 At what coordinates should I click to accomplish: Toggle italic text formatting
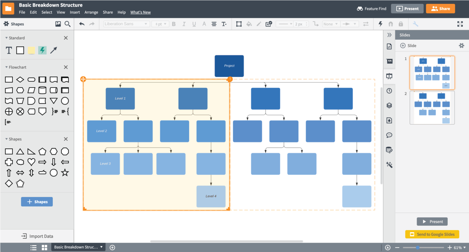click(x=184, y=24)
